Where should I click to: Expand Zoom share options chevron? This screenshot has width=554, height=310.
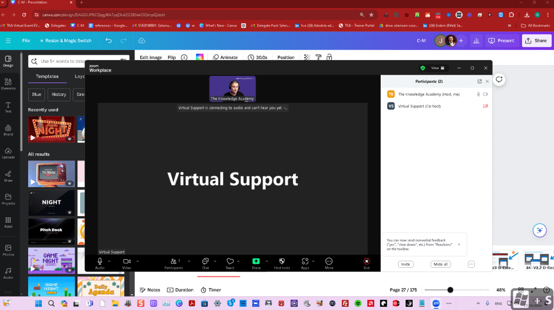tap(267, 261)
